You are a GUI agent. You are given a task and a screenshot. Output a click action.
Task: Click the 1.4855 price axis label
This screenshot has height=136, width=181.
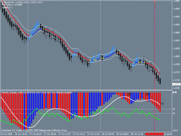[176, 41]
